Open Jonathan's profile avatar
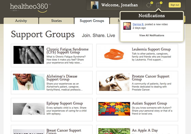Image resolution: width=191 pixels, height=134 pixels. pos(94,5)
